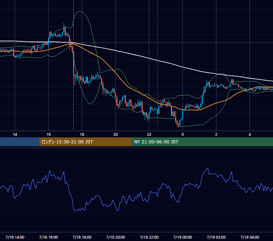Screen dimensions: 273x241
Task: Click the 7/19 00:00 date label
Action: (183, 237)
